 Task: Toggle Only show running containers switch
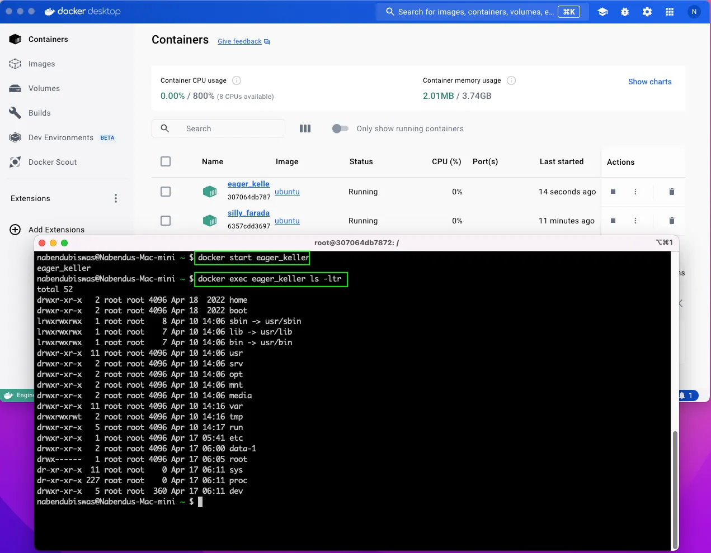340,128
